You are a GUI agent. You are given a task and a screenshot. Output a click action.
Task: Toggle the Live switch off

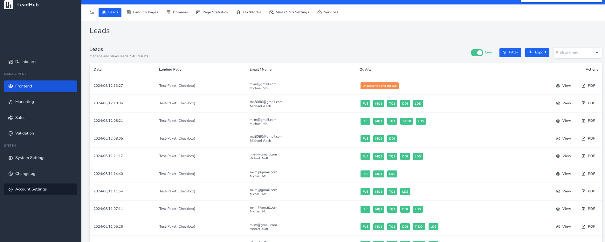click(477, 53)
